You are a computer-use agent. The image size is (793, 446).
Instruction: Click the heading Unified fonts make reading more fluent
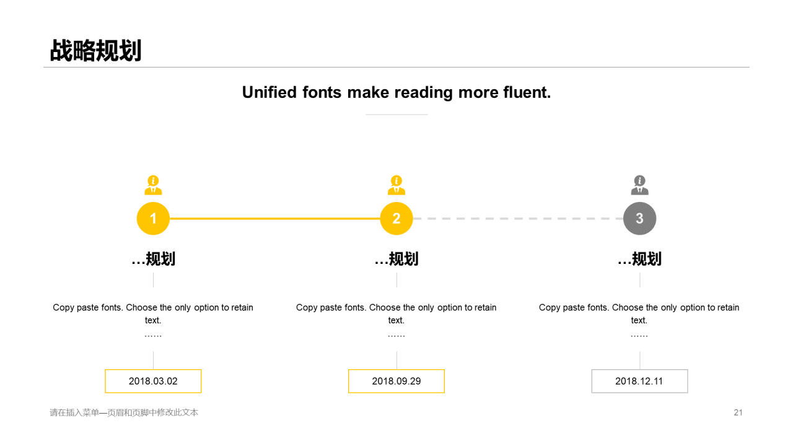click(x=396, y=92)
